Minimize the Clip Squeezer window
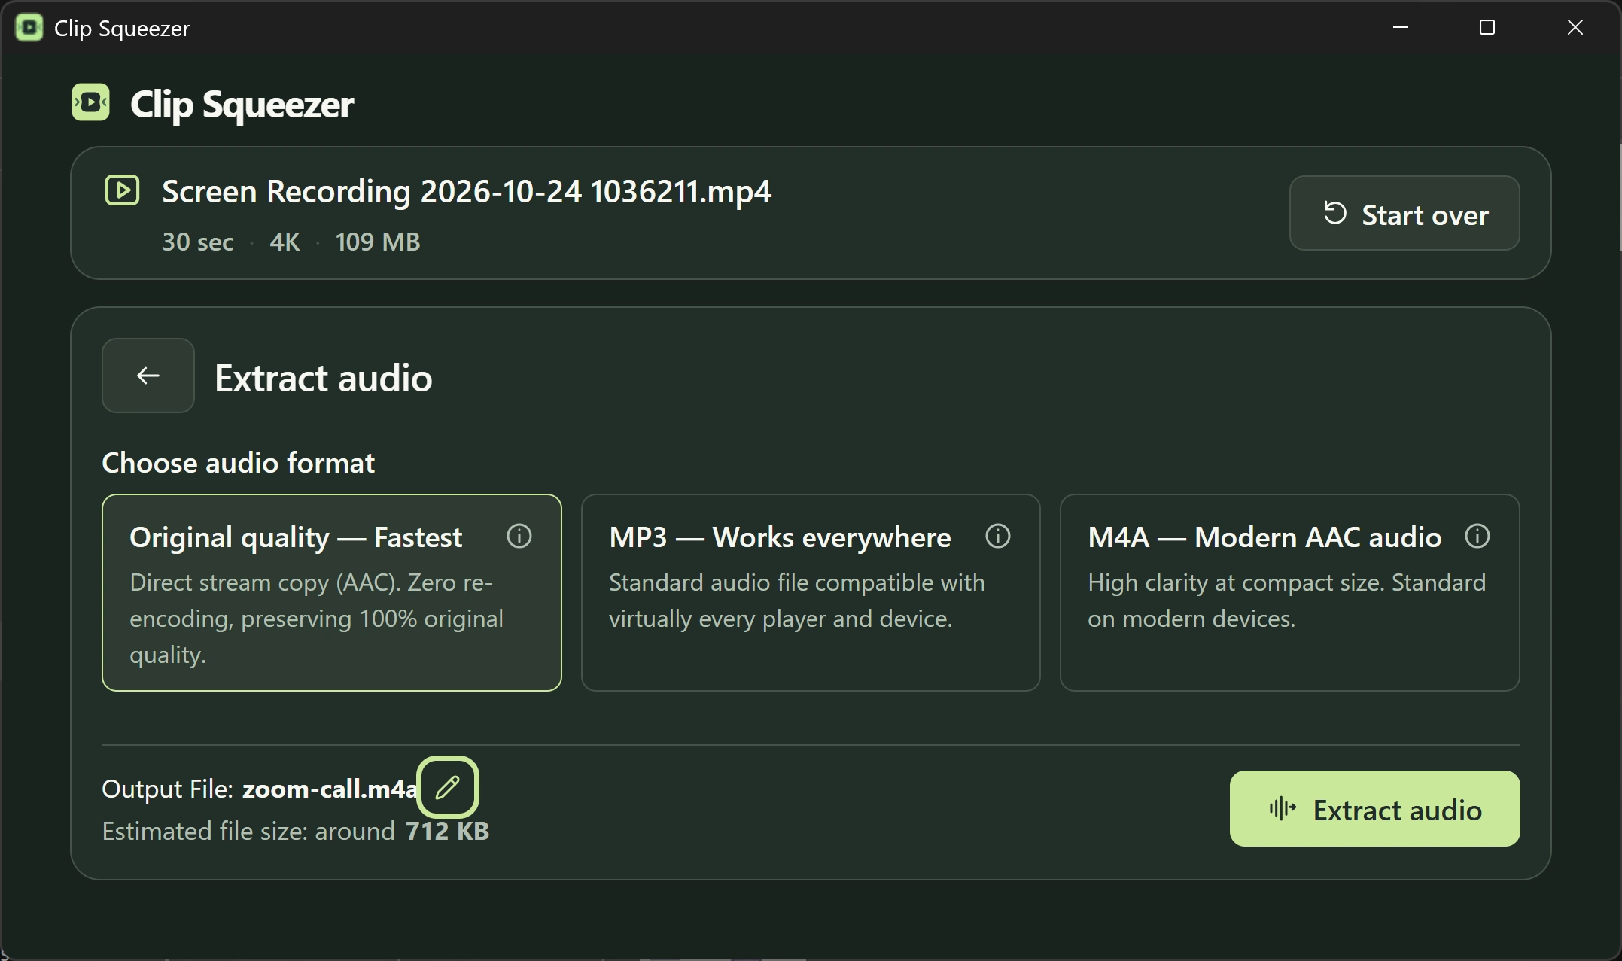Viewport: 1622px width, 961px height. click(1401, 28)
